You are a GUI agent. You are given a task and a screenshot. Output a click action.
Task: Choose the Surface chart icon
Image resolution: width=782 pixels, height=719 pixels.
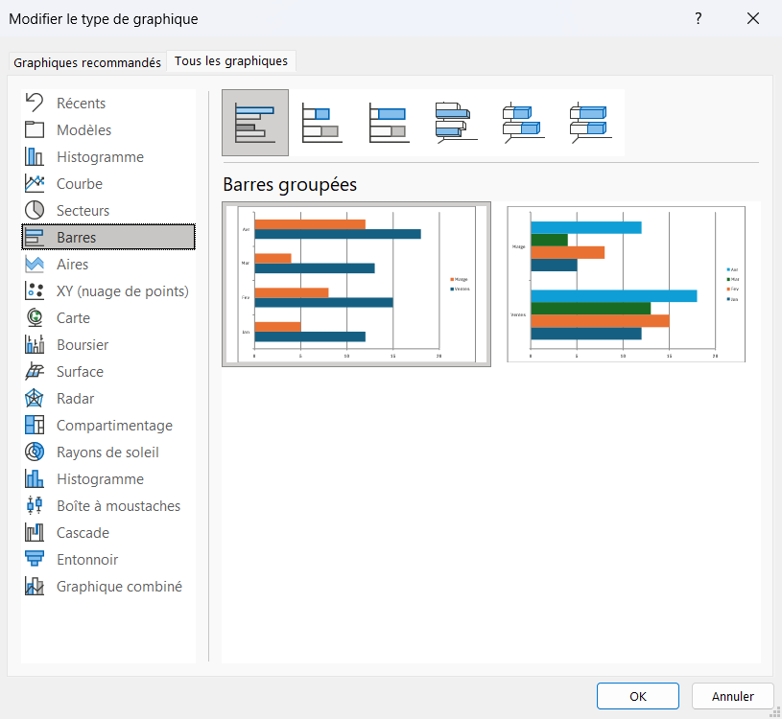pos(35,372)
